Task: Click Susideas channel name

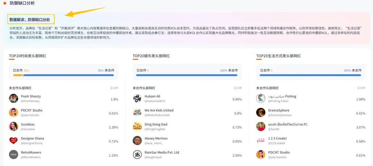Action: tap(28, 124)
